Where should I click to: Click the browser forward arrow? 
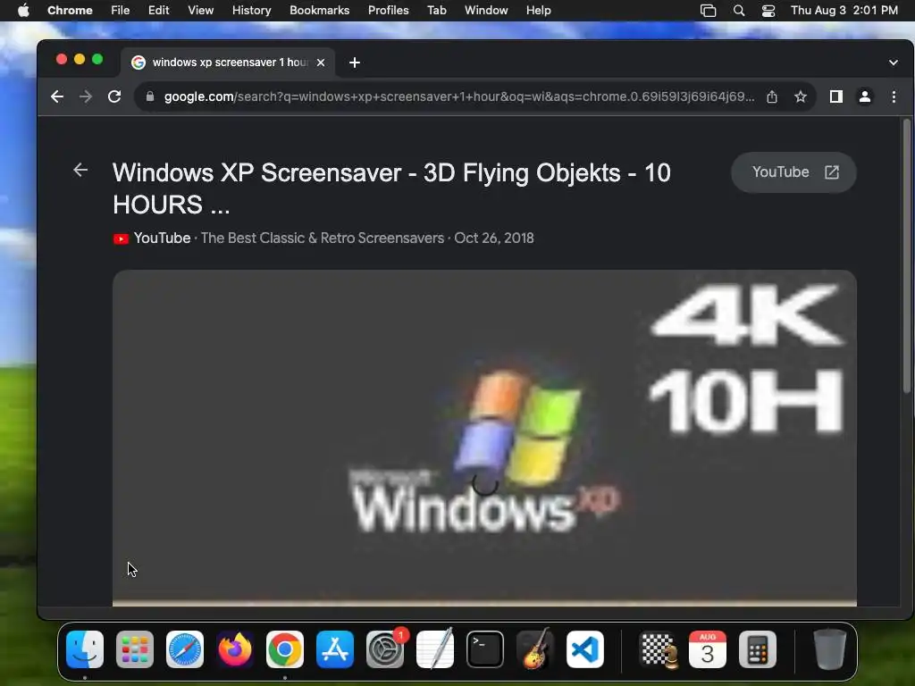coord(86,96)
